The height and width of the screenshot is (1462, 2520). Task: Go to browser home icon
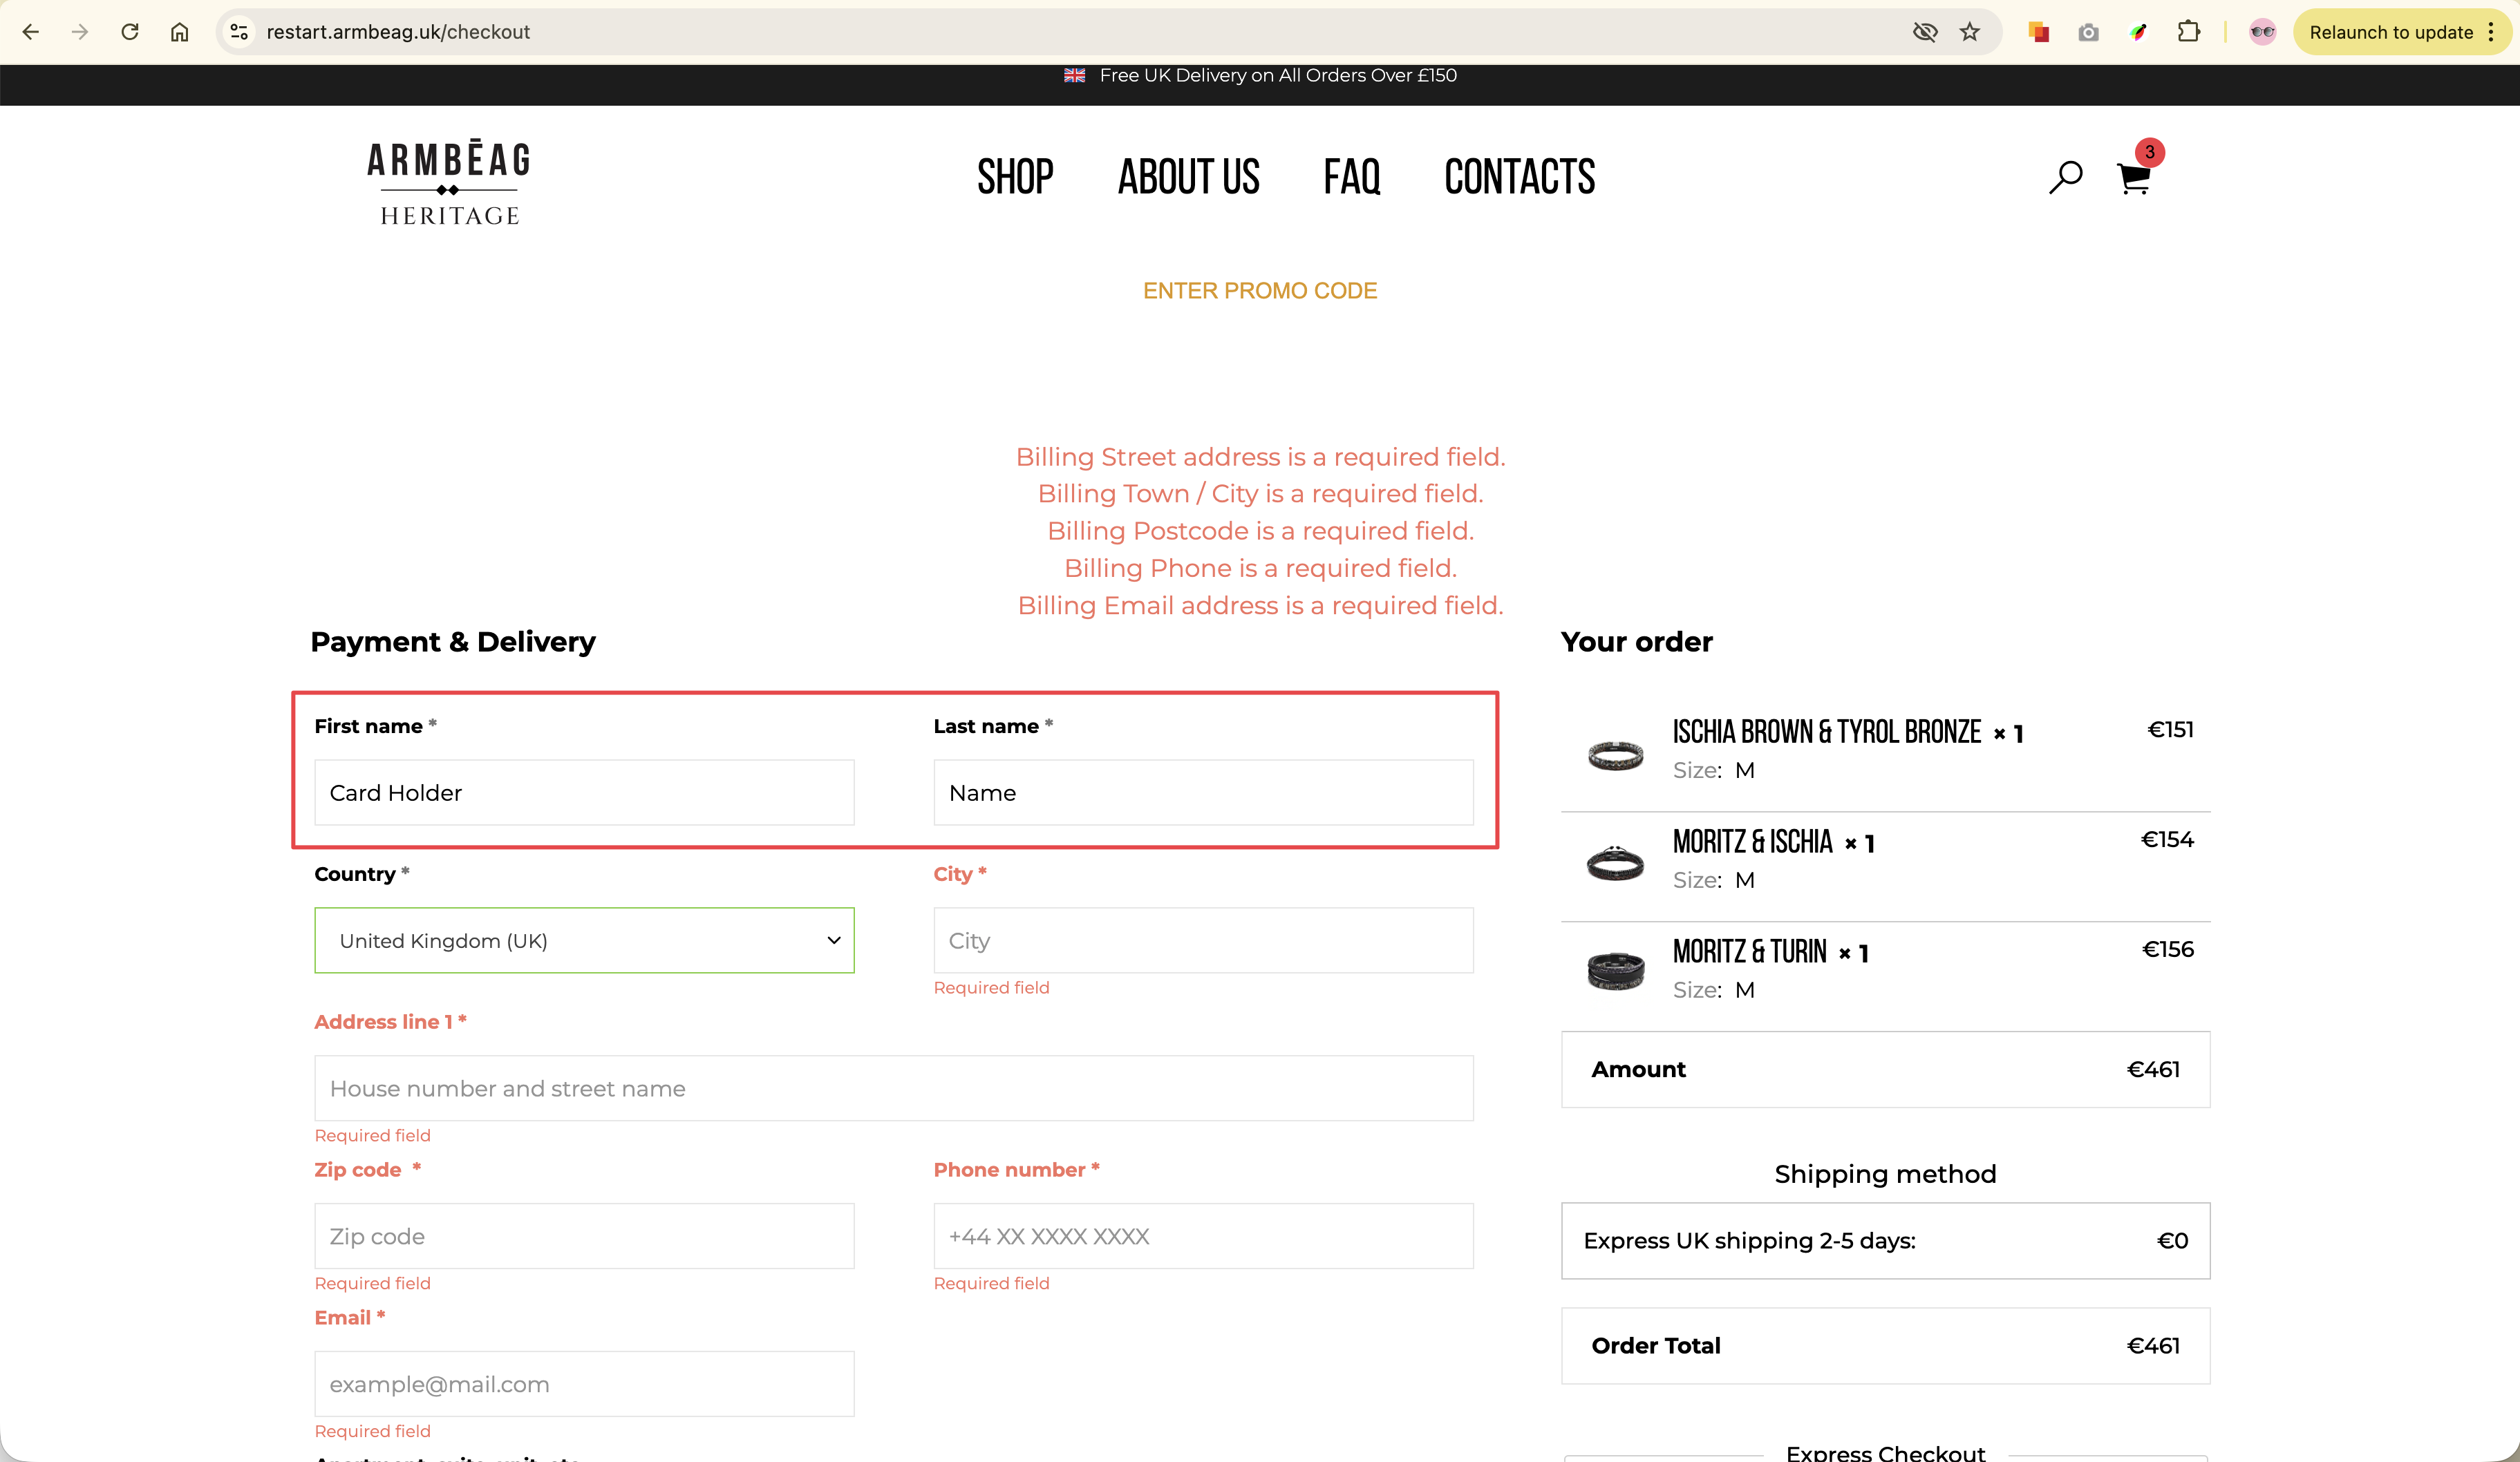pyautogui.click(x=179, y=32)
